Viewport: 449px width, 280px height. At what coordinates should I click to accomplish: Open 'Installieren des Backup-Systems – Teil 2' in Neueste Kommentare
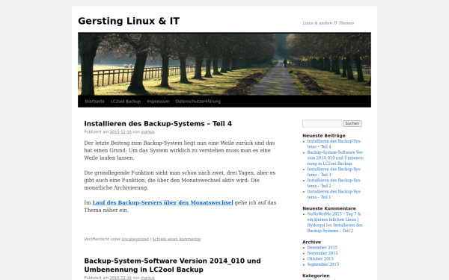click(335, 228)
